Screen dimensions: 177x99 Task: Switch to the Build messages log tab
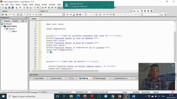pyautogui.click(x=100, y=78)
